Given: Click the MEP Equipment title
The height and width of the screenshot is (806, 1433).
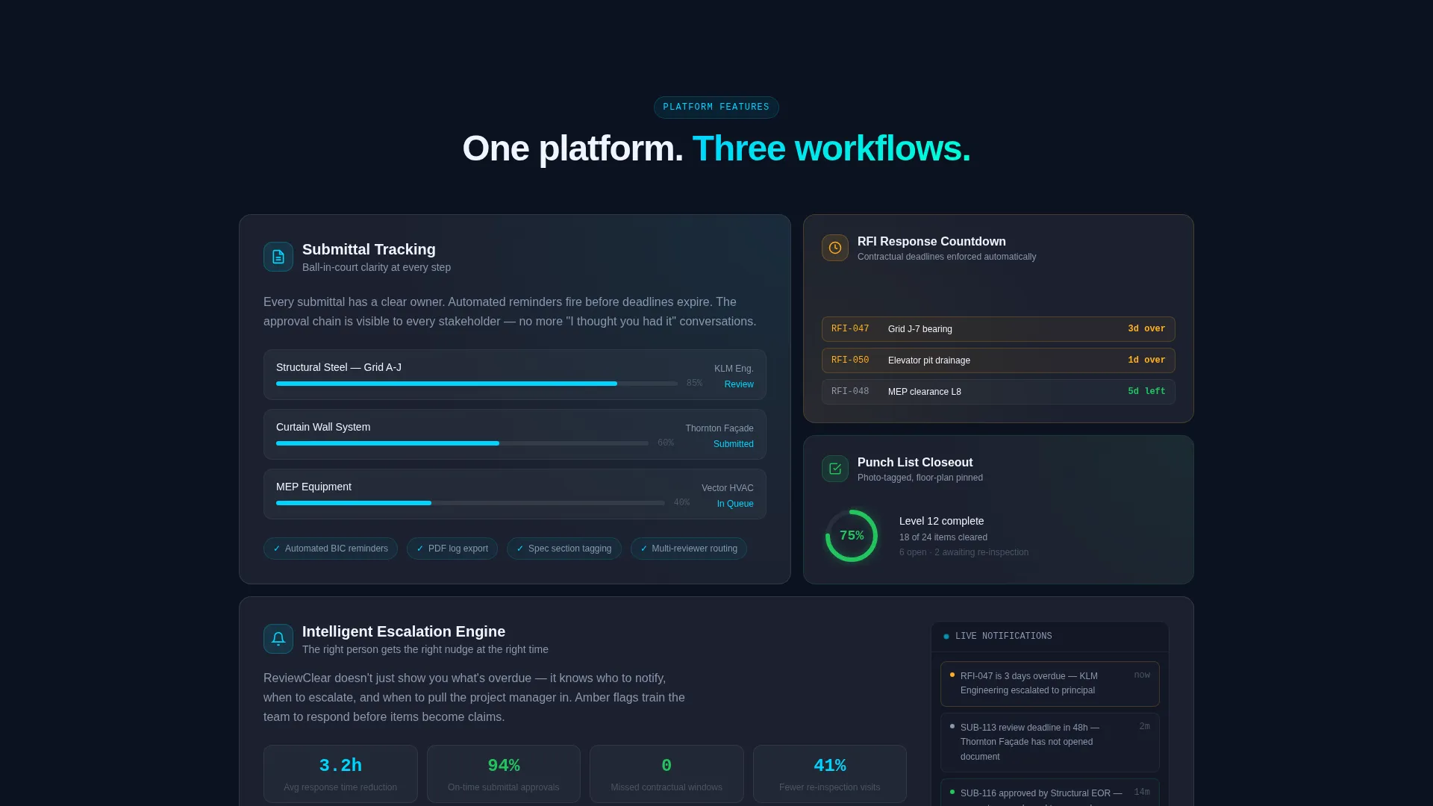Looking at the screenshot, I should click(x=313, y=487).
